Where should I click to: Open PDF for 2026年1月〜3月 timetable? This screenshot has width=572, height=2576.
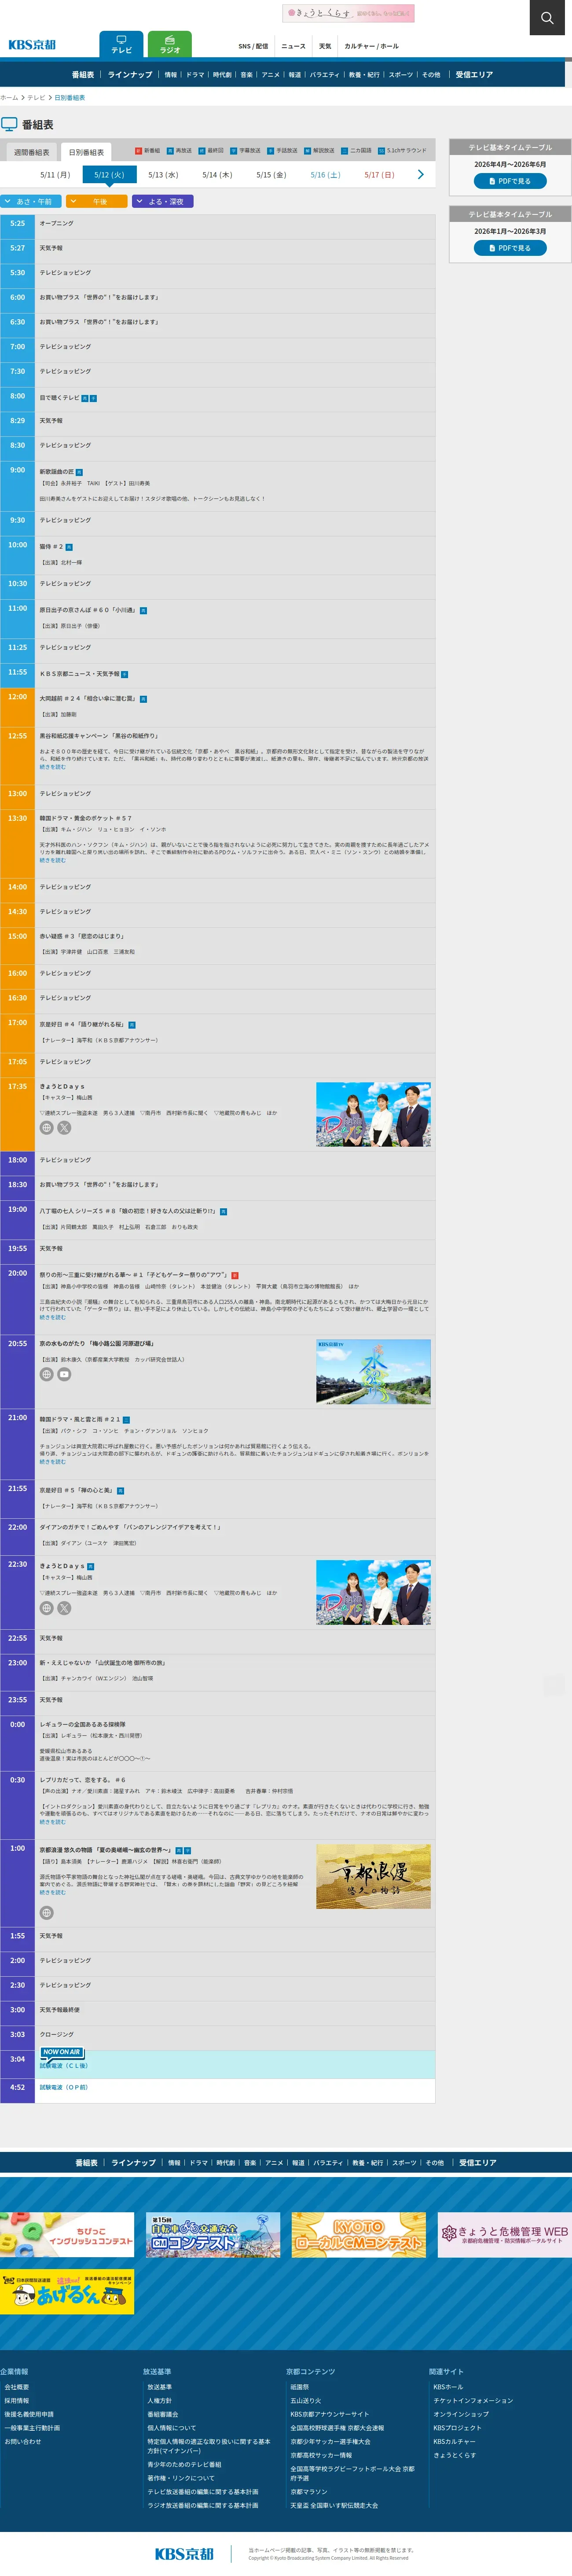click(x=510, y=248)
